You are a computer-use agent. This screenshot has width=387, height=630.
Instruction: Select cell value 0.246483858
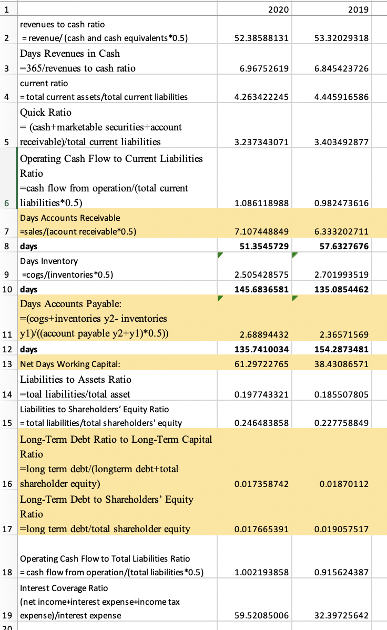(x=254, y=414)
